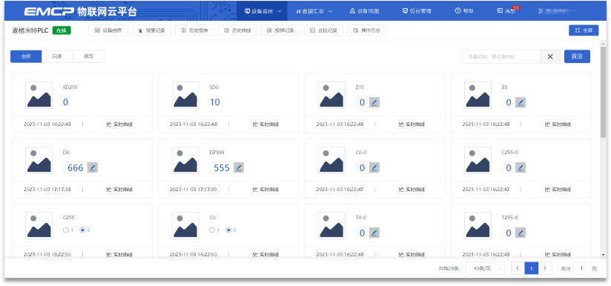
Task: Open D0 card image placeholder
Action: tap(39, 160)
